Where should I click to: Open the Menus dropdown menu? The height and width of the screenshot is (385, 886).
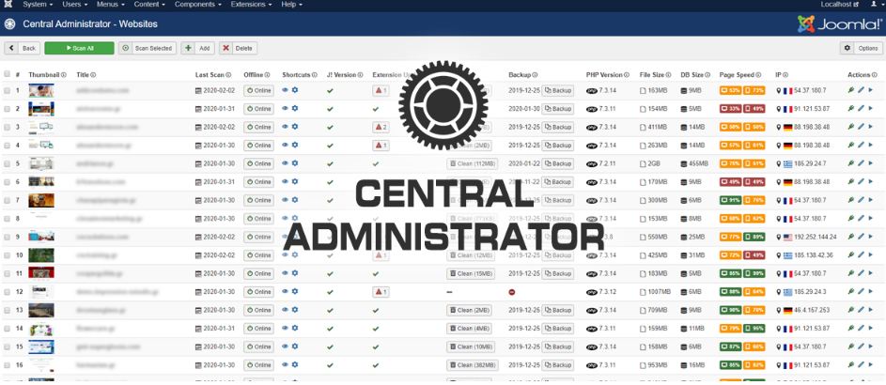[x=111, y=5]
